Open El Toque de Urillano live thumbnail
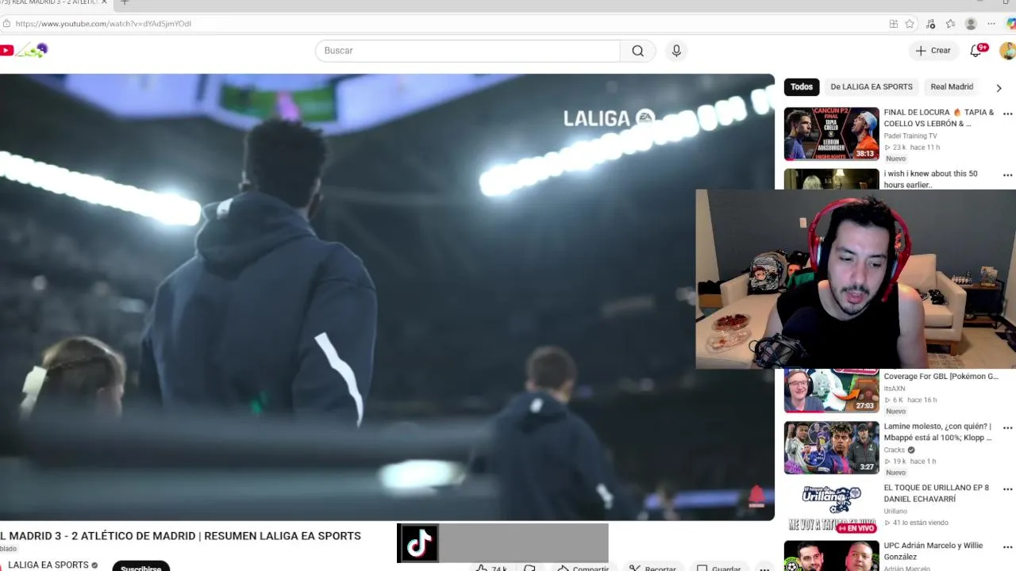 point(832,508)
